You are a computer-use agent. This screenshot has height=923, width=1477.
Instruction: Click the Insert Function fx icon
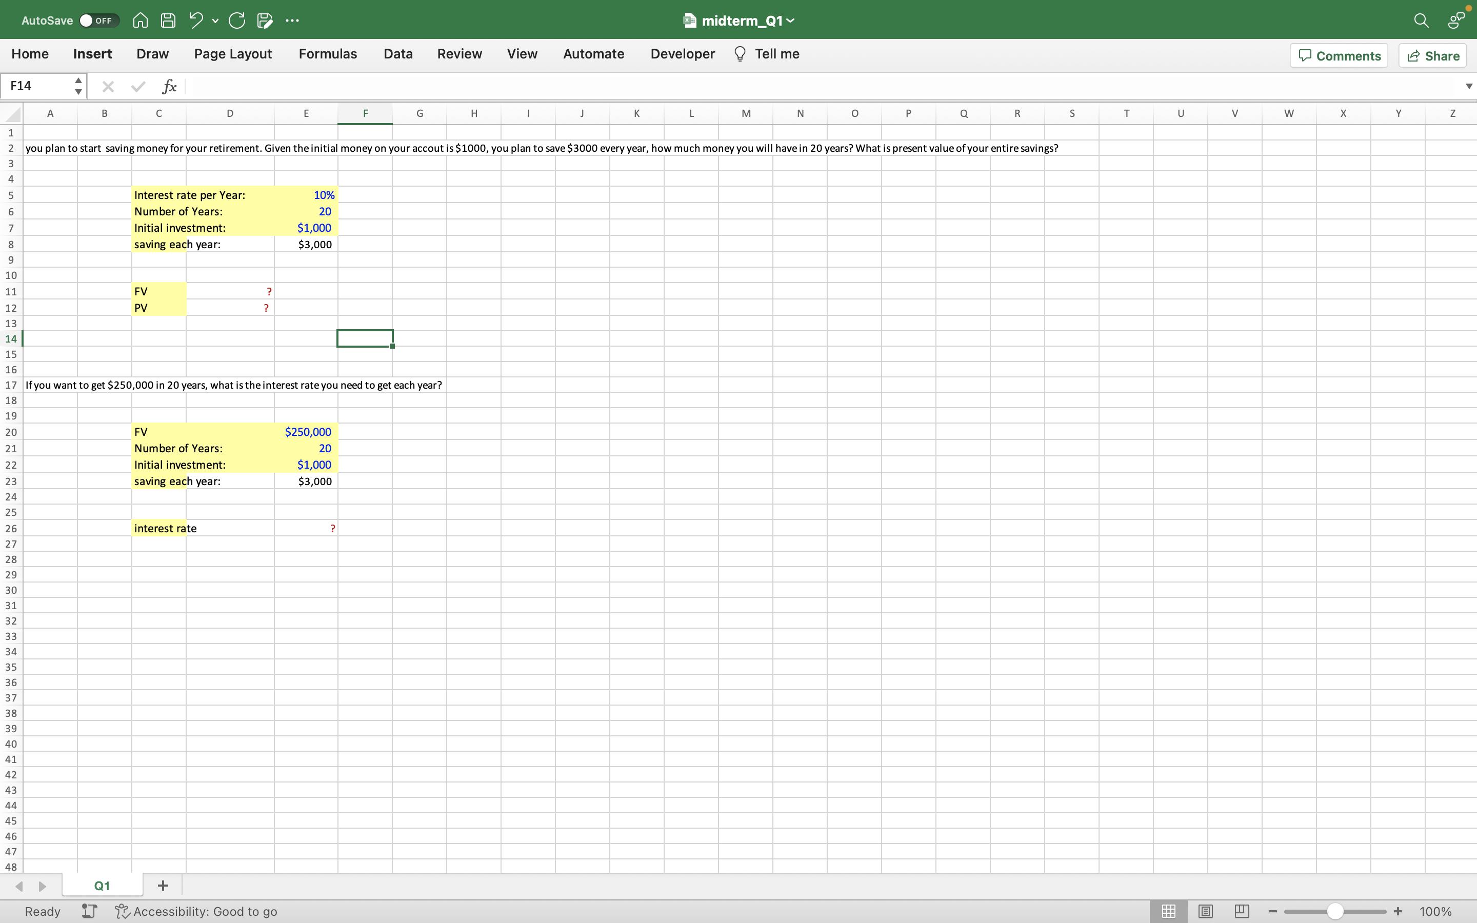(169, 86)
